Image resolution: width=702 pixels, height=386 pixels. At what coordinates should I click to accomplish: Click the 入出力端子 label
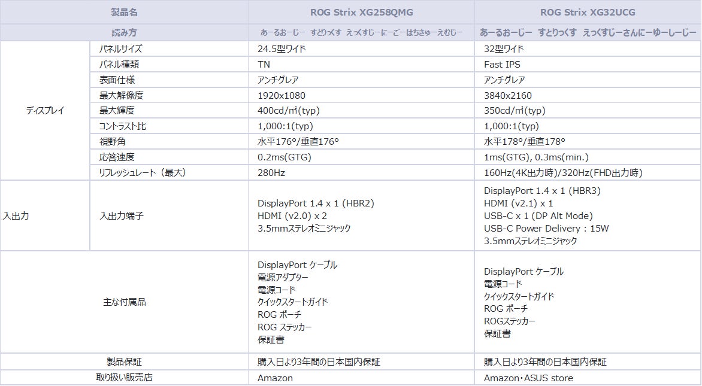click(x=122, y=215)
